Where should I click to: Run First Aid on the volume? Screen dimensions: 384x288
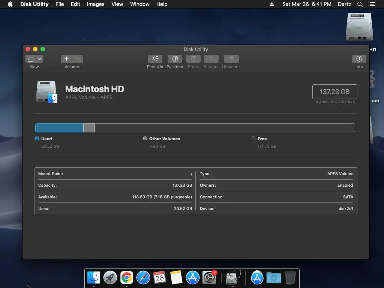click(x=155, y=59)
